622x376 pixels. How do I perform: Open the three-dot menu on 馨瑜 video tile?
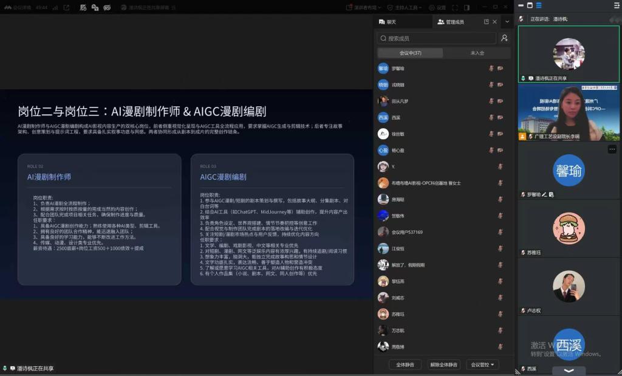612,149
